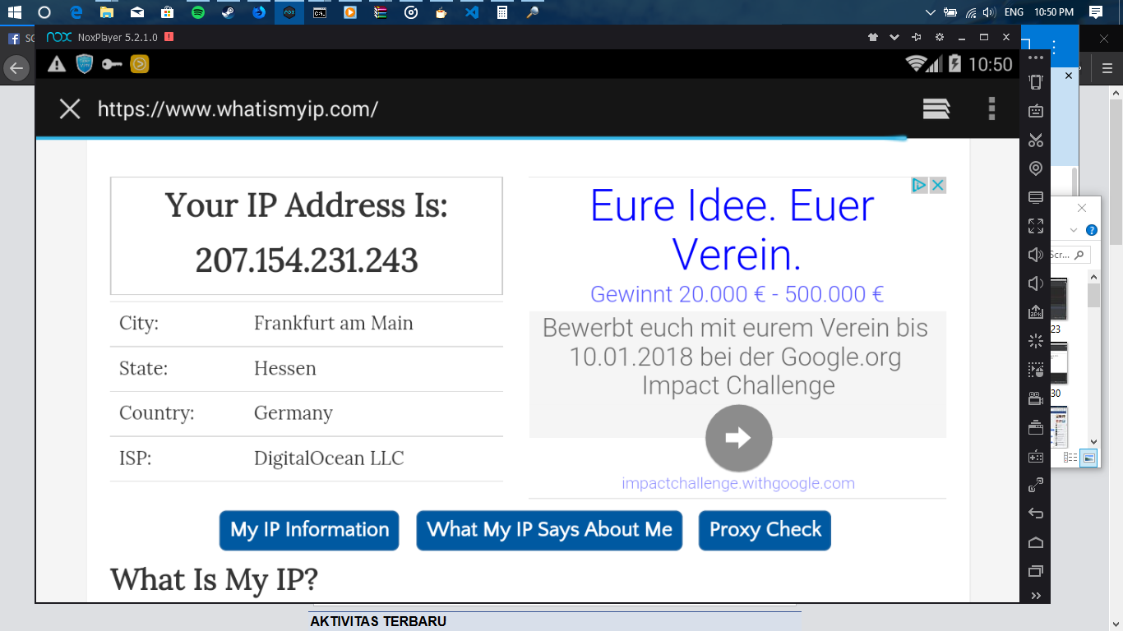Open Steam from the taskbar
This screenshot has width=1123, height=631.
tap(228, 12)
